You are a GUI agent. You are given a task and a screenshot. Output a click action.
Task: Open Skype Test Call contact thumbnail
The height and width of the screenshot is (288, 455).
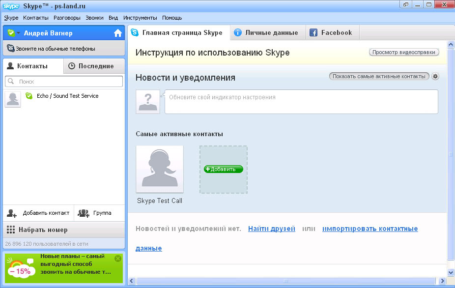coord(160,169)
